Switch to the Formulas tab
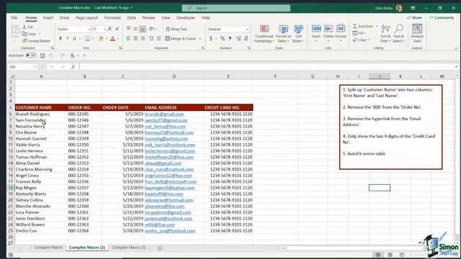461x259 pixels. (112, 17)
